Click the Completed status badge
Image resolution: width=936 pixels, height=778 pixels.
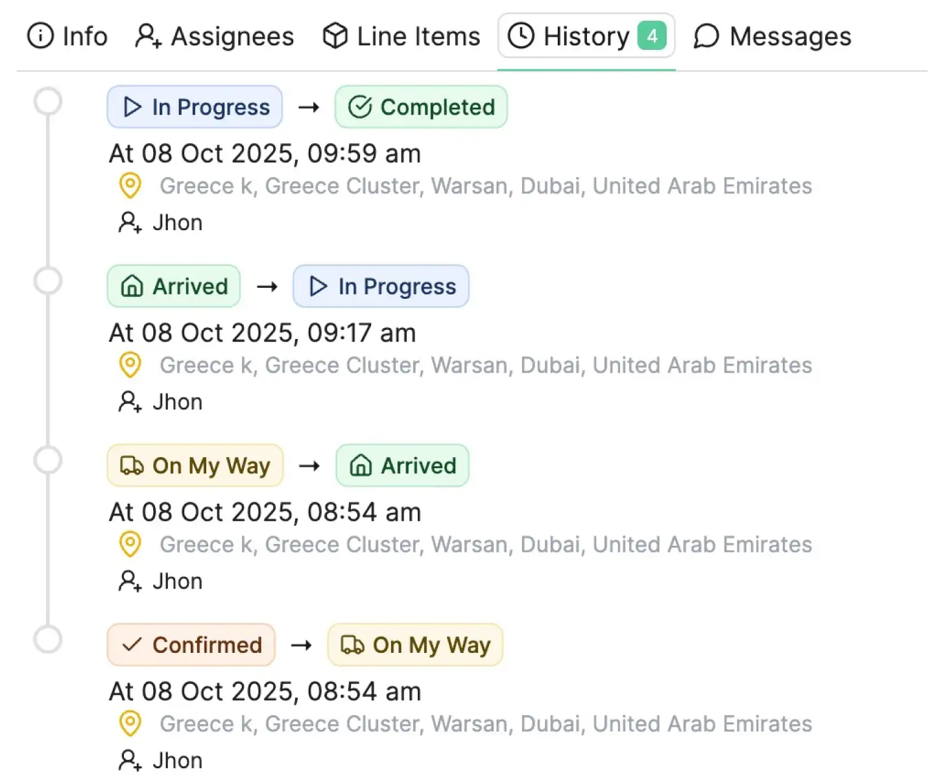click(421, 107)
